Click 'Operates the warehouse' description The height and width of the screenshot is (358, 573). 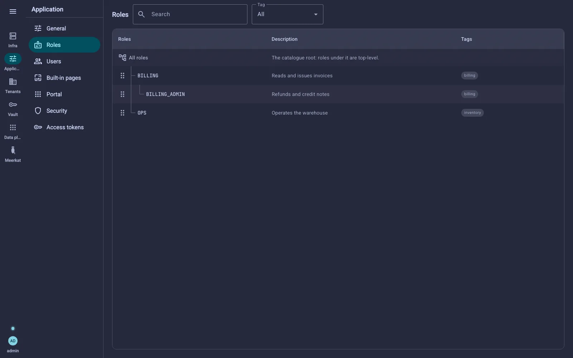tap(300, 113)
